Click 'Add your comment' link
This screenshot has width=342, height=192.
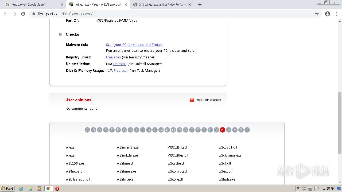point(209,100)
